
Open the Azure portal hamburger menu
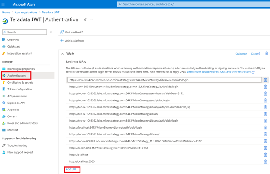[x=3, y=4]
